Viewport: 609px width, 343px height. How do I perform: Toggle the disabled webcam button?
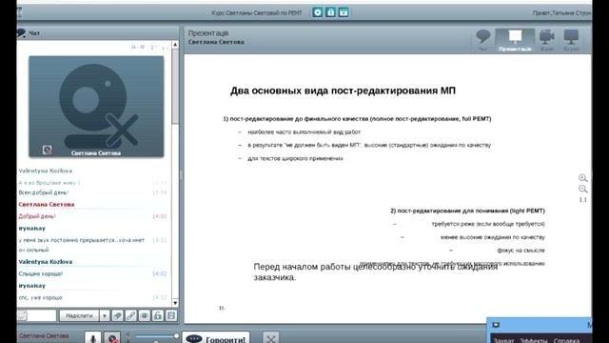click(112, 337)
